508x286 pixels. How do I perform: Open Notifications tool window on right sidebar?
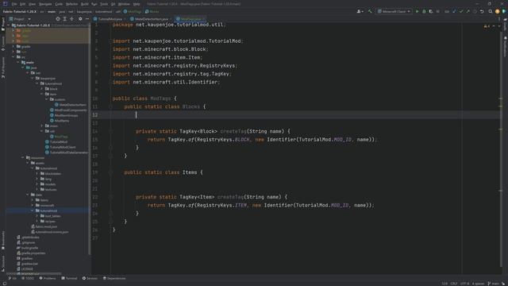click(x=505, y=46)
